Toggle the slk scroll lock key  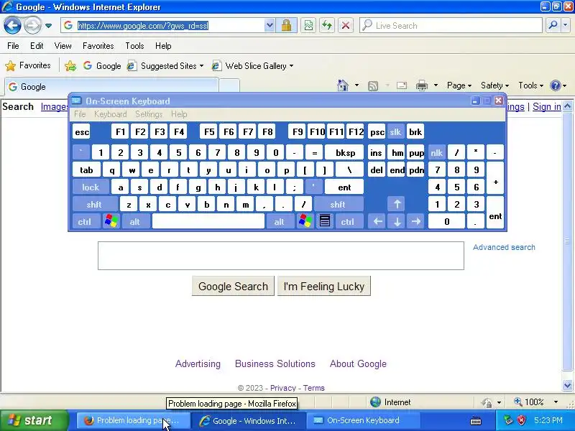(x=395, y=131)
